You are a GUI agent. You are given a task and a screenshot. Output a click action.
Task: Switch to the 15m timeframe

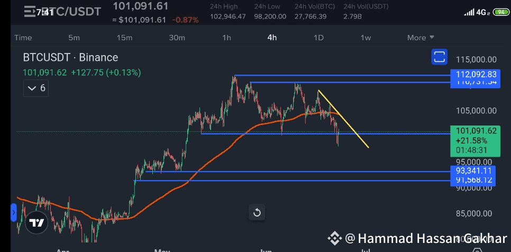[x=124, y=38]
